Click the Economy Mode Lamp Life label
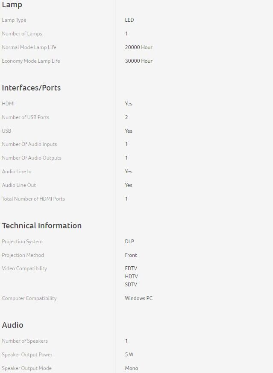This screenshot has width=273, height=373. 31,61
